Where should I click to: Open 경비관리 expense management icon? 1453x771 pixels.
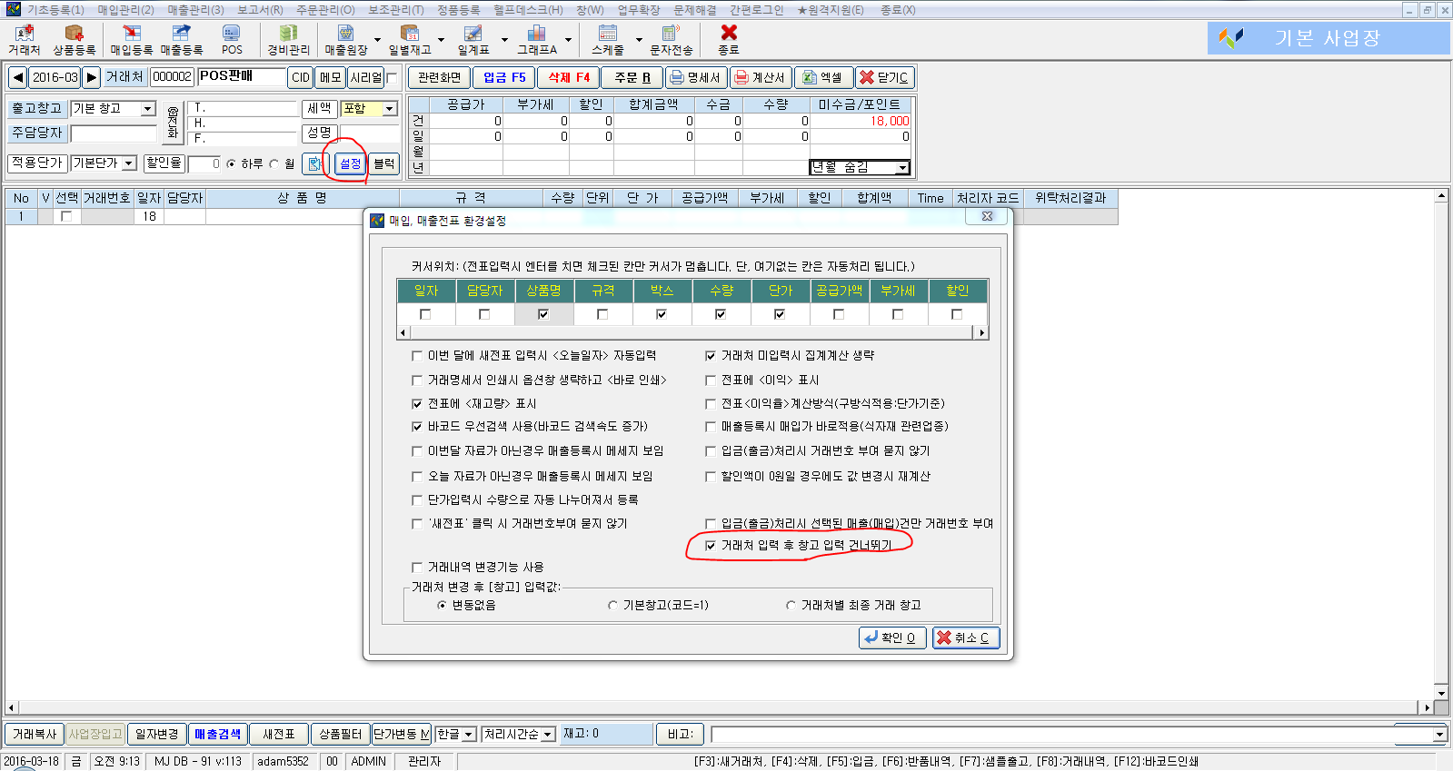click(x=288, y=40)
